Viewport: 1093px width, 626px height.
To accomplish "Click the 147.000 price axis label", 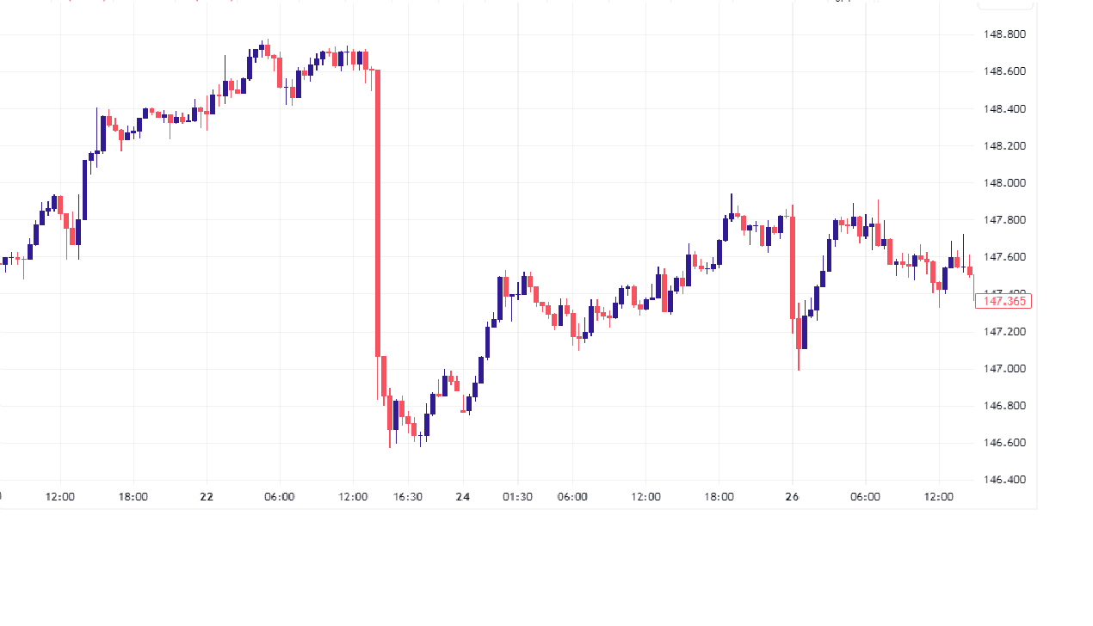I will click(x=1004, y=369).
